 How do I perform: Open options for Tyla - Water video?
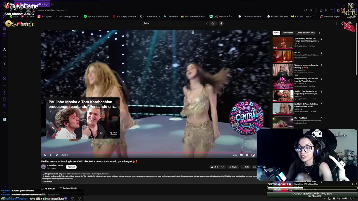tap(321, 39)
